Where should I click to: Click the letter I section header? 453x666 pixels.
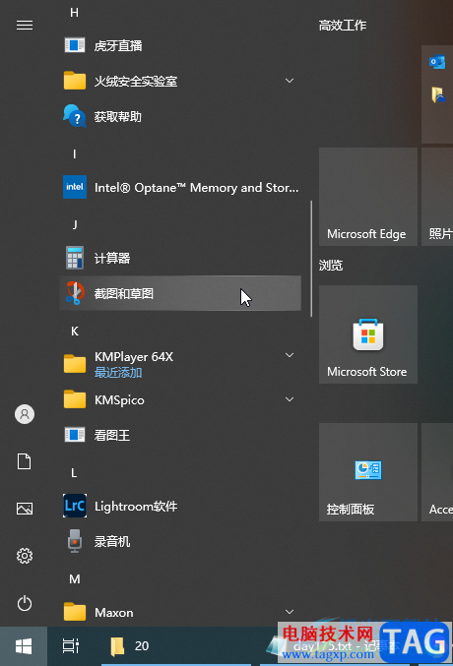[x=75, y=153]
